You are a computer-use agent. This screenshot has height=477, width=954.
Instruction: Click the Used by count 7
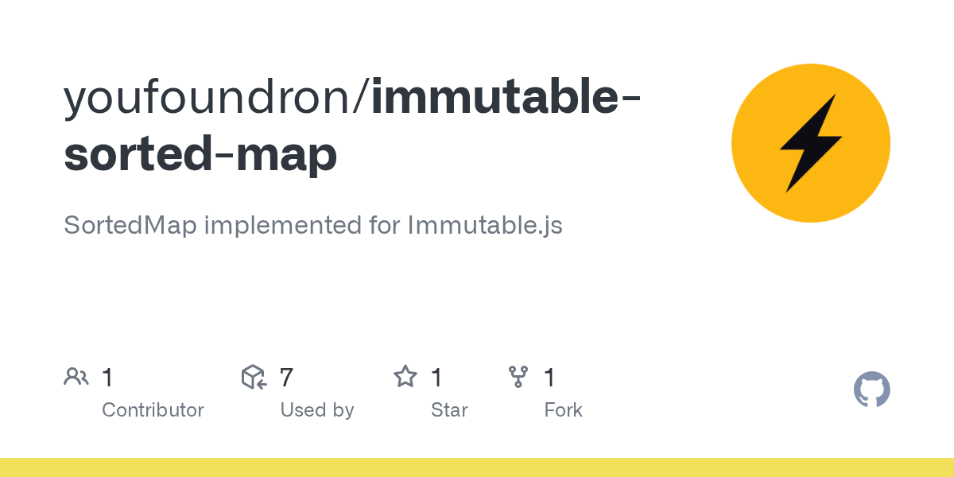[x=286, y=378]
